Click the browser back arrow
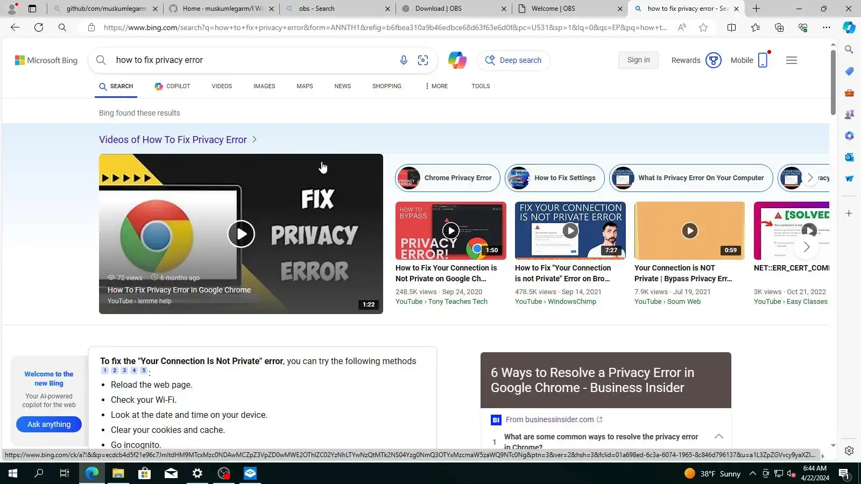The width and height of the screenshot is (861, 484). pos(15,27)
